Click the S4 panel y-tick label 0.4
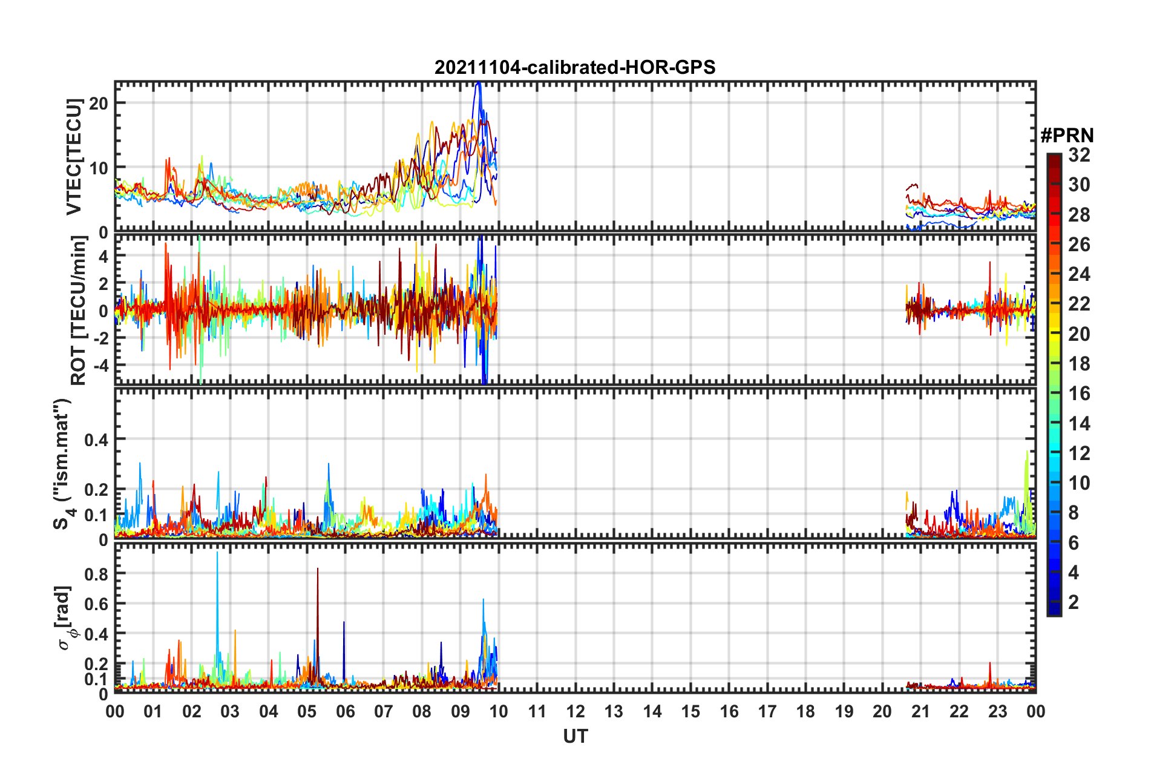1151x770 pixels. (96, 440)
